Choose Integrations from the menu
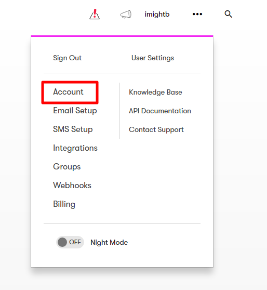 coord(75,148)
